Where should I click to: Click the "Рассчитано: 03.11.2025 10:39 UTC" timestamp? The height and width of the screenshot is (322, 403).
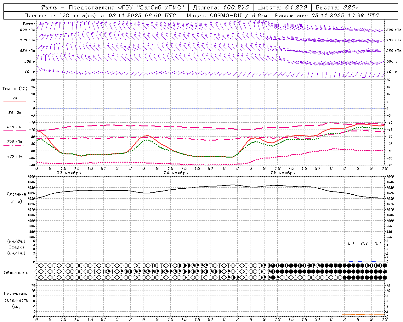coord(327,15)
